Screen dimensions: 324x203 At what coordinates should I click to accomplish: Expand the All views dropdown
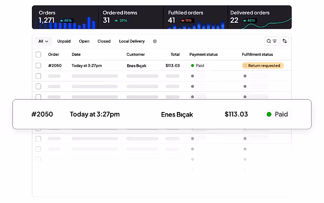43,41
